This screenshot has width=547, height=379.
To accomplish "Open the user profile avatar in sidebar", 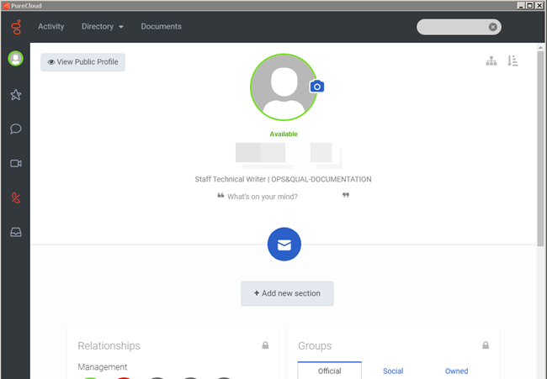I will (x=15, y=59).
